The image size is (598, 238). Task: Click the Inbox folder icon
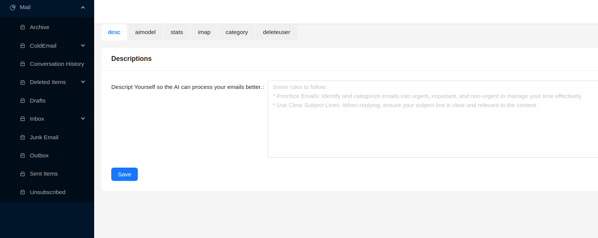pyautogui.click(x=23, y=119)
